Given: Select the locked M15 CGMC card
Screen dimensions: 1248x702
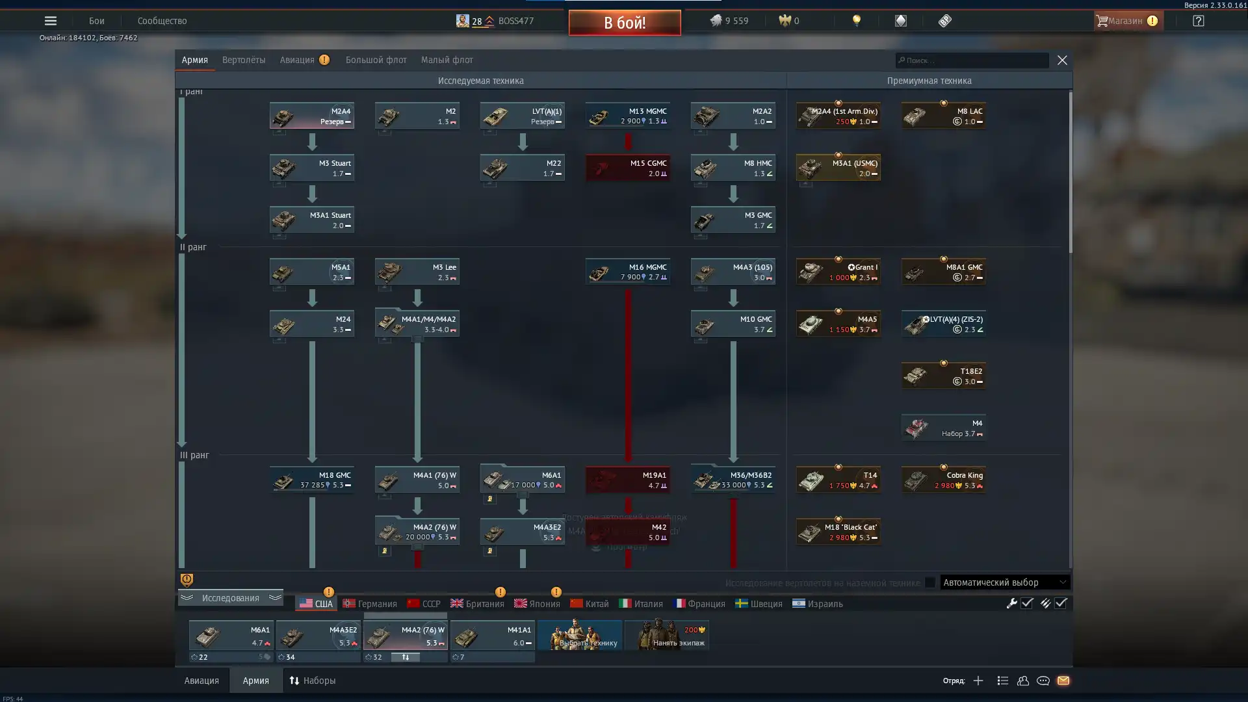Looking at the screenshot, I should click(628, 168).
